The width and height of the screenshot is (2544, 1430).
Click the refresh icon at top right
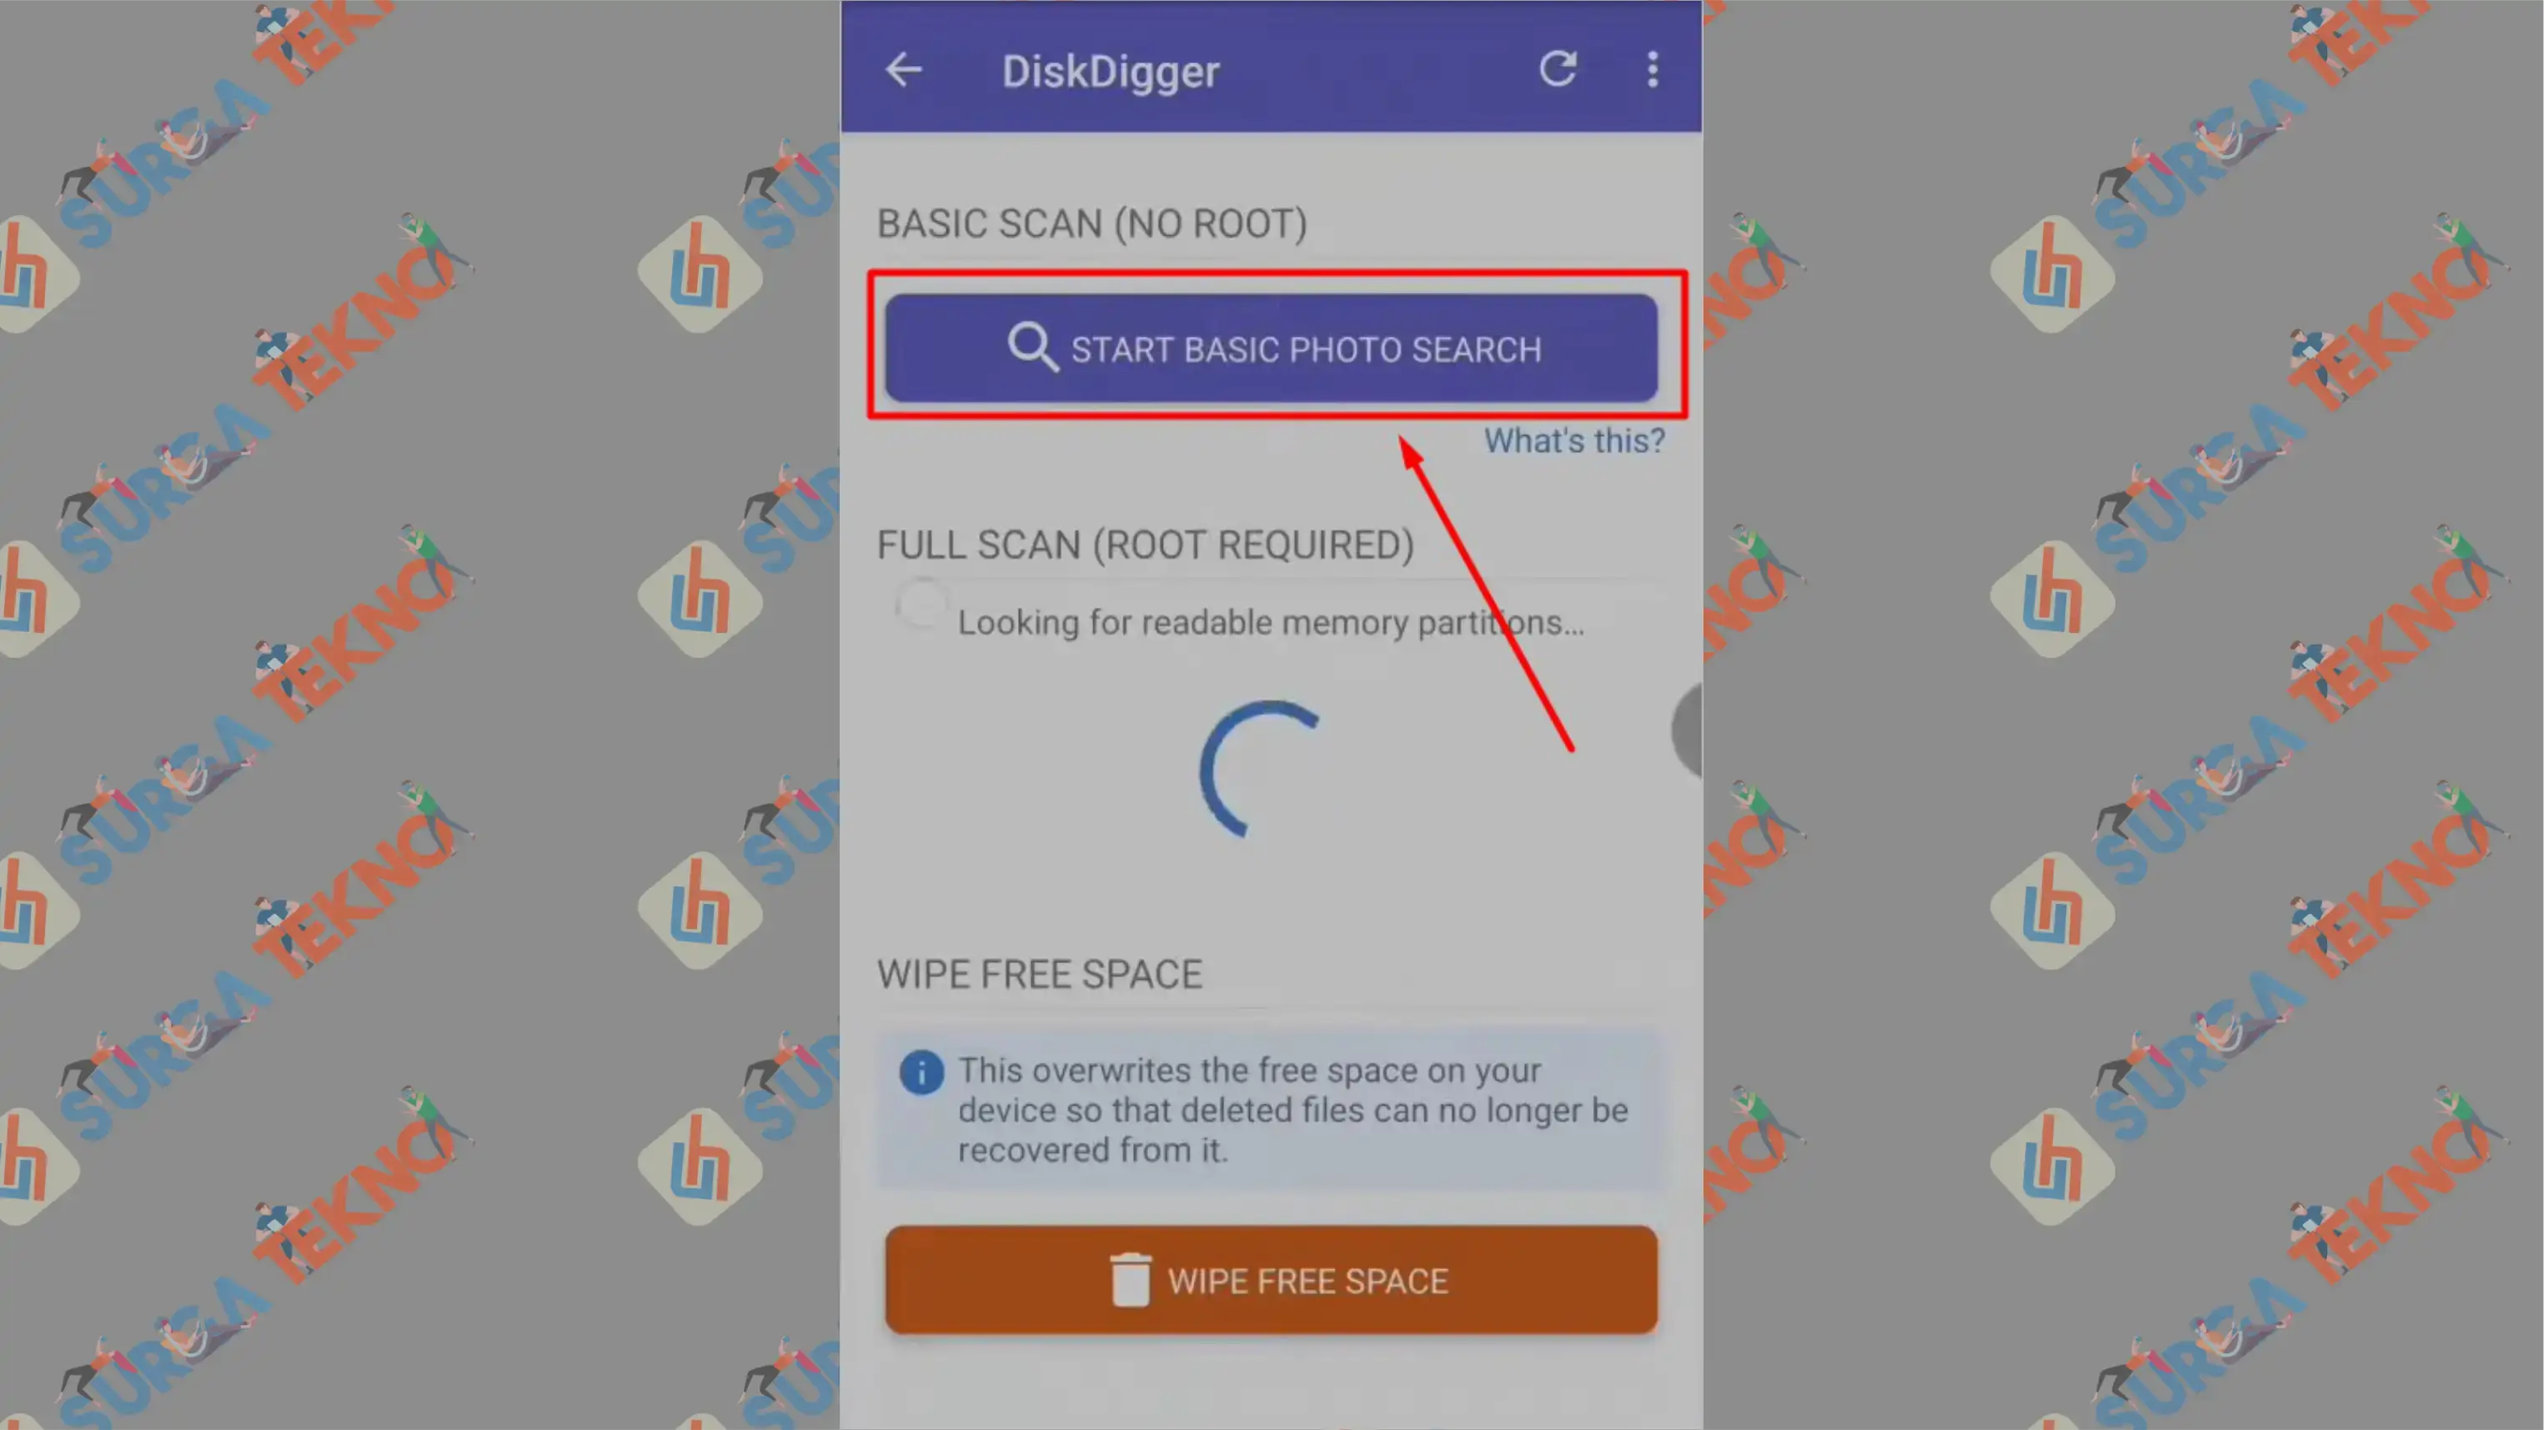[1558, 68]
